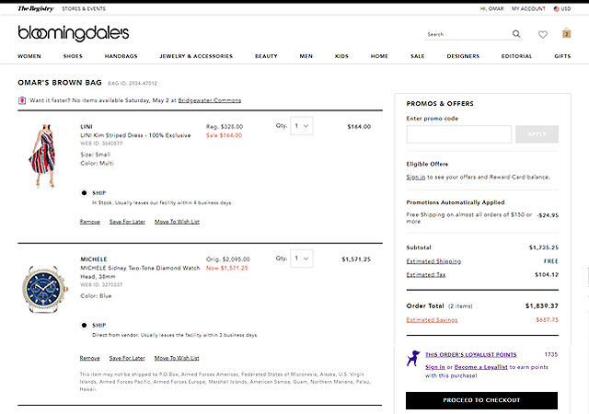Click the US flag currency icon
The image size is (589, 414).
556,8
